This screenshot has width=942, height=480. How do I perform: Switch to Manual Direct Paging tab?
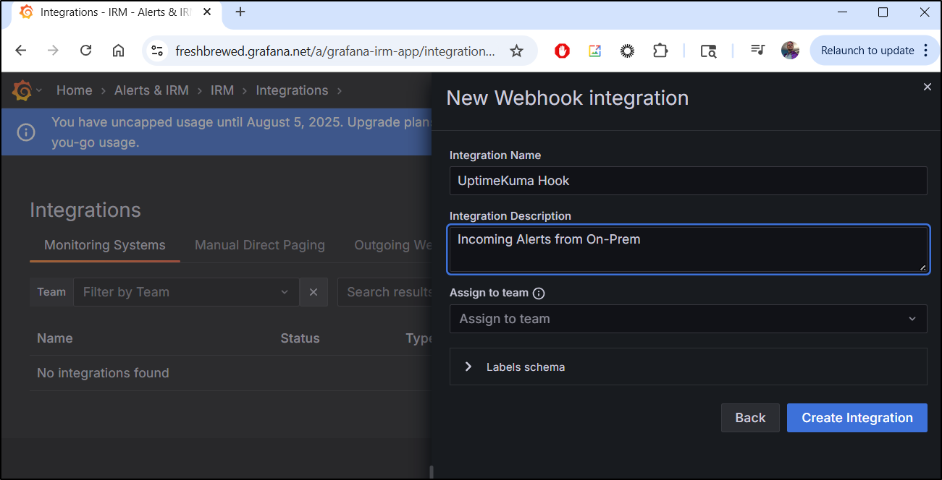260,245
